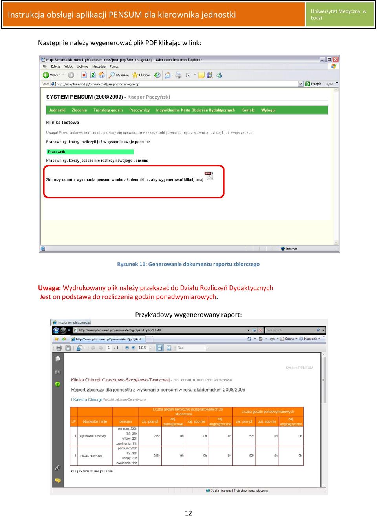Click the favorites star in second browser tab bar
377x516 pixels.
point(56,339)
